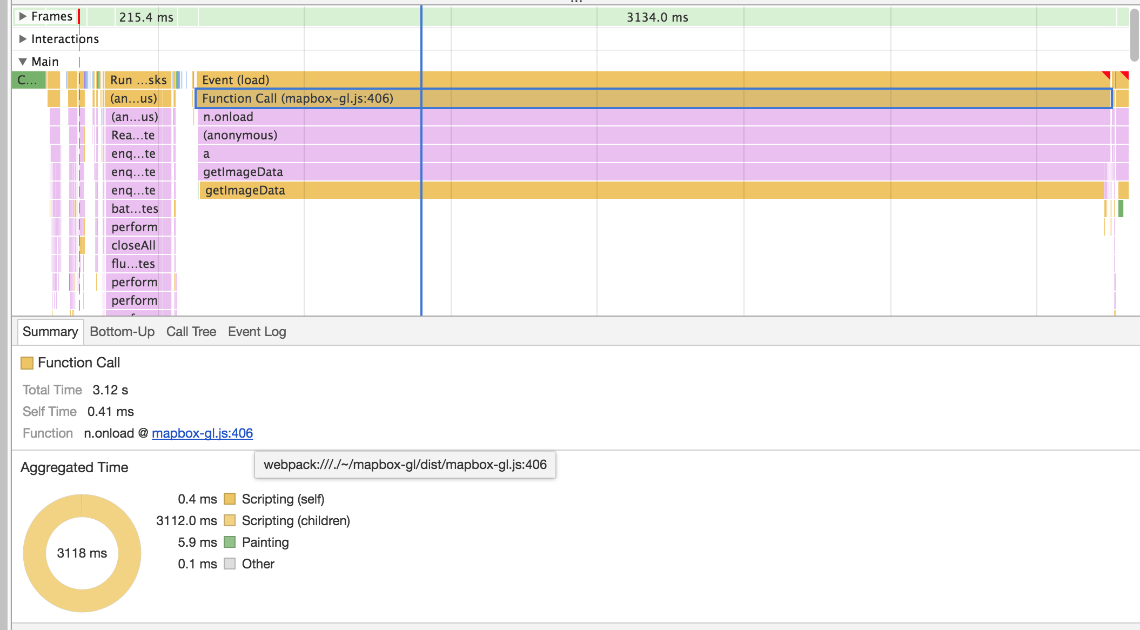This screenshot has width=1140, height=630.
Task: Click the Scripting (children) legend swatch
Action: pyautogui.click(x=231, y=520)
